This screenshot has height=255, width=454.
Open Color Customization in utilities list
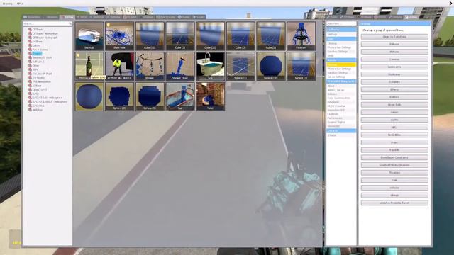tap(341, 98)
